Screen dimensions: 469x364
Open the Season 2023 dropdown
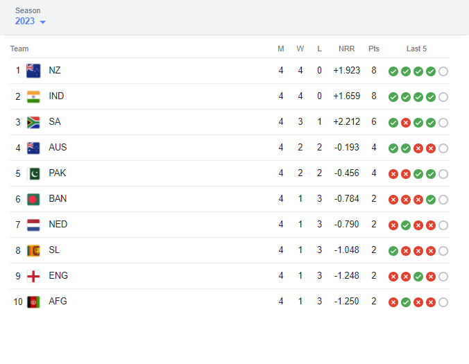31,21
